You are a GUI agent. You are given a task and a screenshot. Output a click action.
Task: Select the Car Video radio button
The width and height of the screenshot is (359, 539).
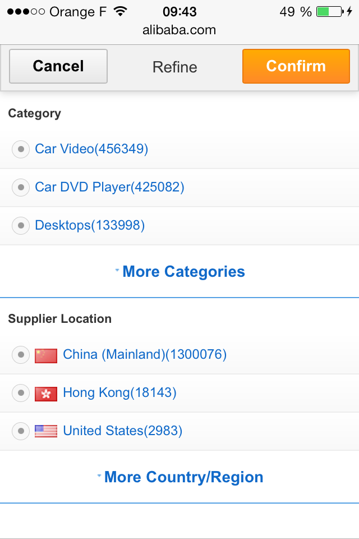pyautogui.click(x=21, y=149)
